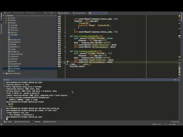This screenshot has height=137, width=183.
Task: Click the Terminal tab in the bottom bar
Action: (37, 122)
